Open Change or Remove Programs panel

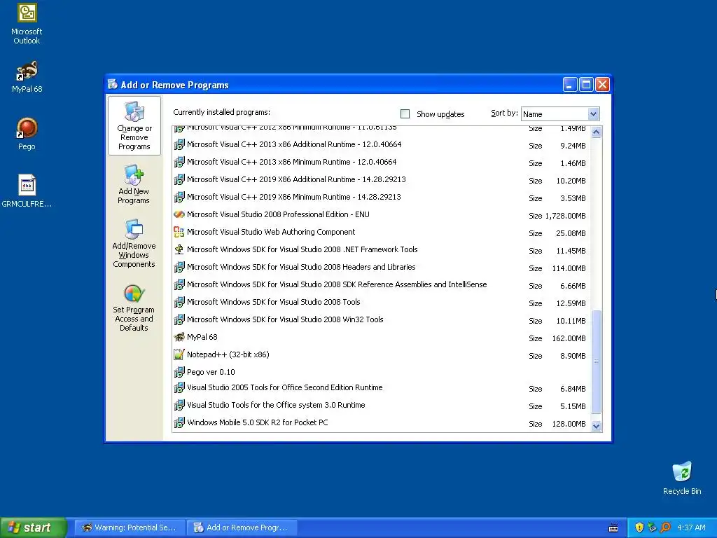pos(134,125)
